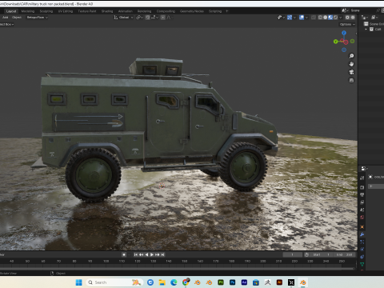Screen dimensions: 384x288
Task: Open the Sculpting workspace tab
Action: pos(46,11)
